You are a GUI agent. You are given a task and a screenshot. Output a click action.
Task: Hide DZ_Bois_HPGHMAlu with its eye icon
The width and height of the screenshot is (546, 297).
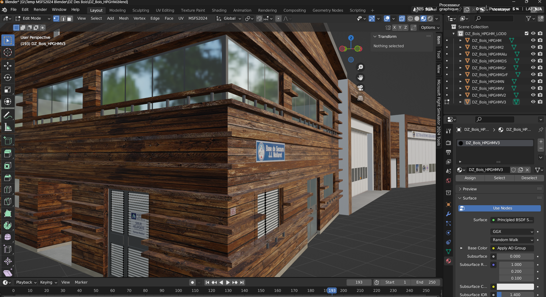click(533, 54)
